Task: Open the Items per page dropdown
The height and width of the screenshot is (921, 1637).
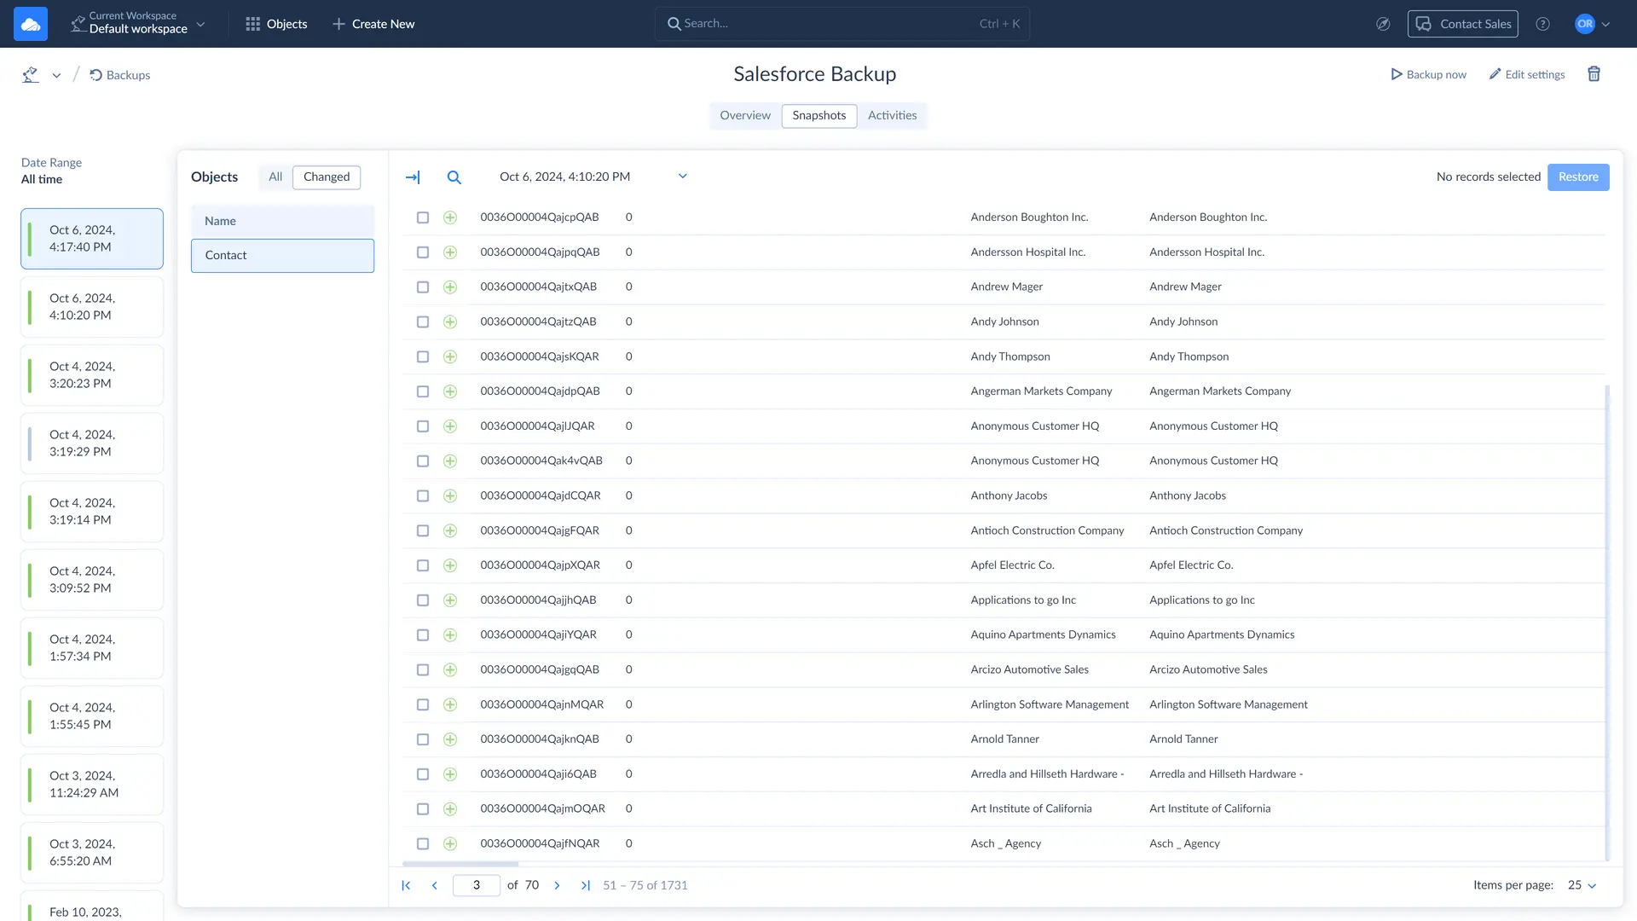Action: coord(1582,885)
